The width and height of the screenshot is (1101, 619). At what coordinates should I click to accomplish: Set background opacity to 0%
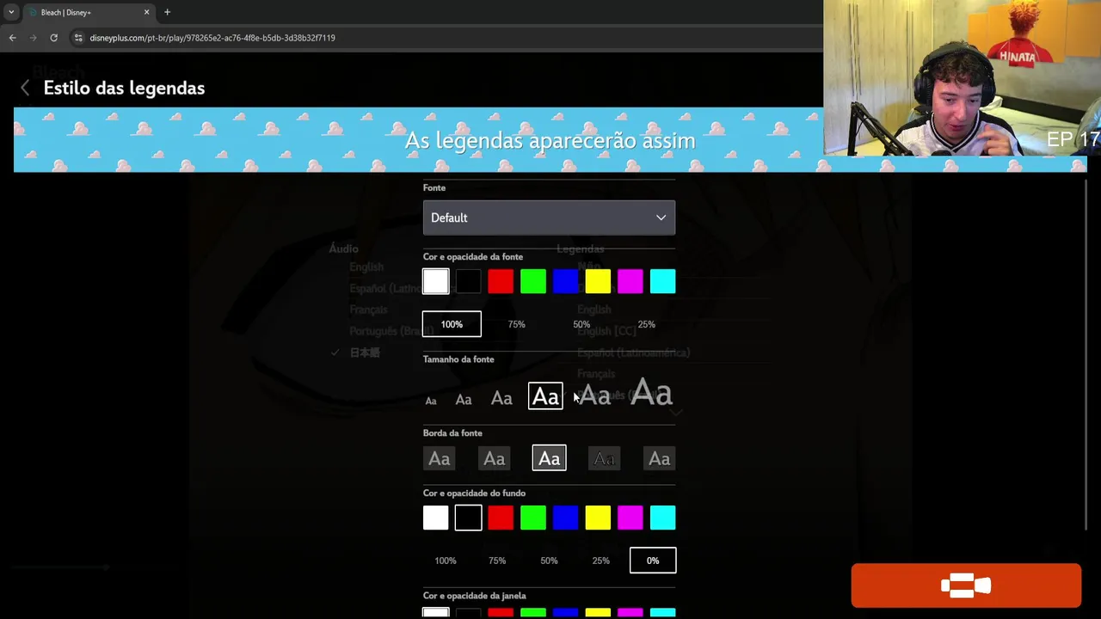(653, 561)
